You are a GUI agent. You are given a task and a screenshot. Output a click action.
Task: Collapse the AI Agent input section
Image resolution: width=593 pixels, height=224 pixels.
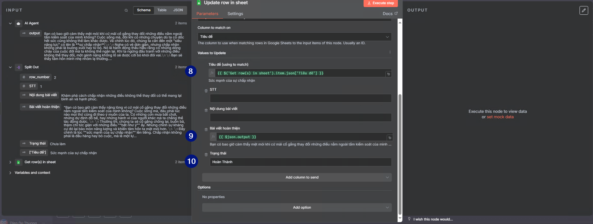10,23
